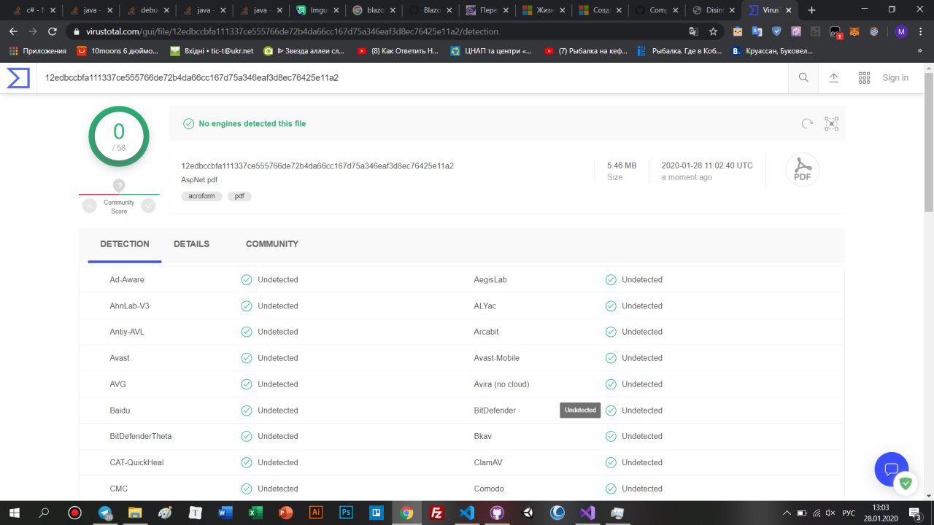Click the acroform tag
934x525 pixels.
201,196
